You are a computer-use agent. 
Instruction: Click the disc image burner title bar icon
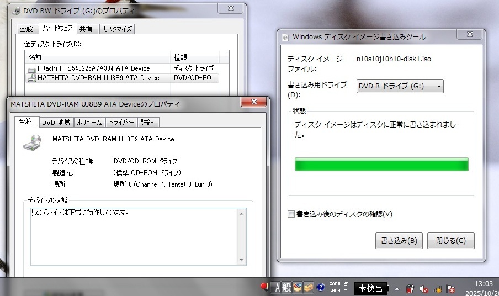coord(285,37)
